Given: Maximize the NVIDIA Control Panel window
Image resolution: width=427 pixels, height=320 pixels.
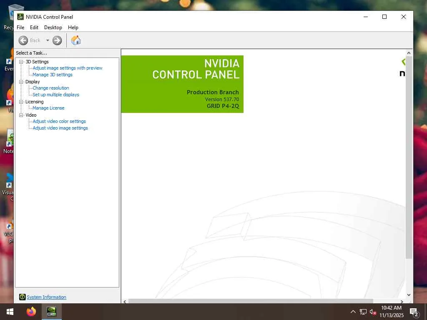Looking at the screenshot, I should click(x=384, y=17).
